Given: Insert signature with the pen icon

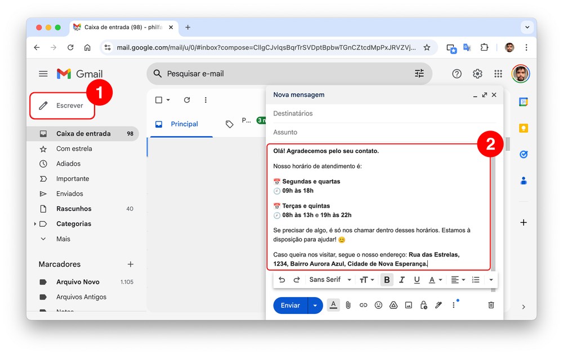Looking at the screenshot, I should pos(439,305).
